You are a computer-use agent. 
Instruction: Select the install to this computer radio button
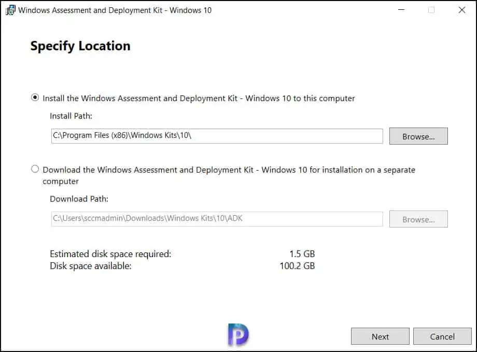(x=35, y=97)
